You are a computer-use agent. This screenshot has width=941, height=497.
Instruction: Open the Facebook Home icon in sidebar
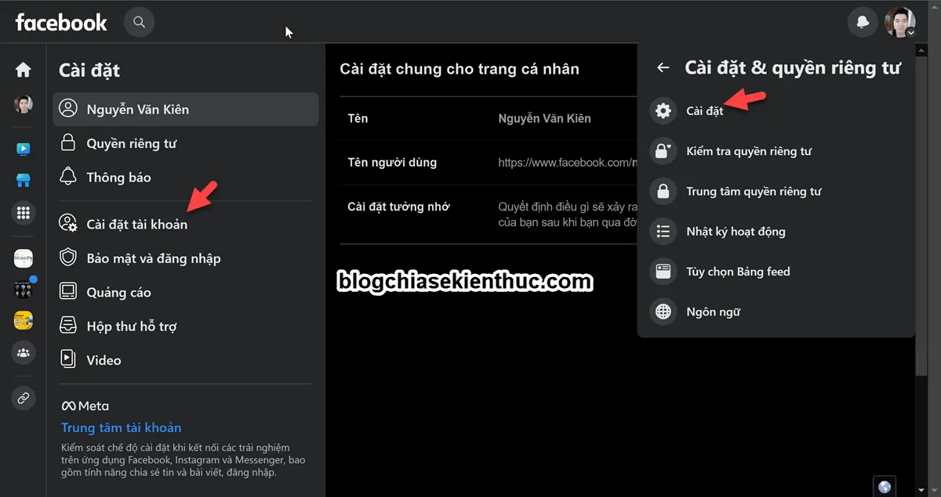click(23, 70)
